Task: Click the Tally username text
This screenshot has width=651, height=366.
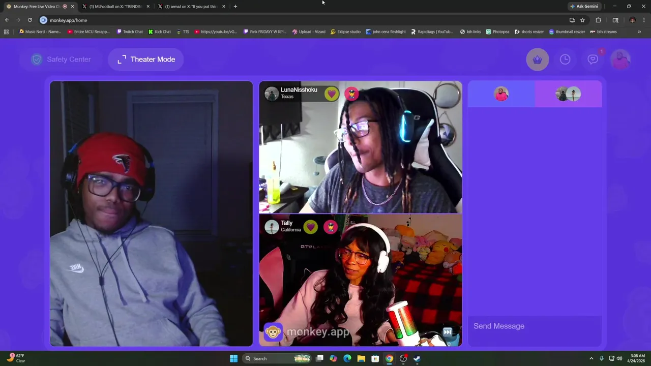Action: click(x=287, y=223)
